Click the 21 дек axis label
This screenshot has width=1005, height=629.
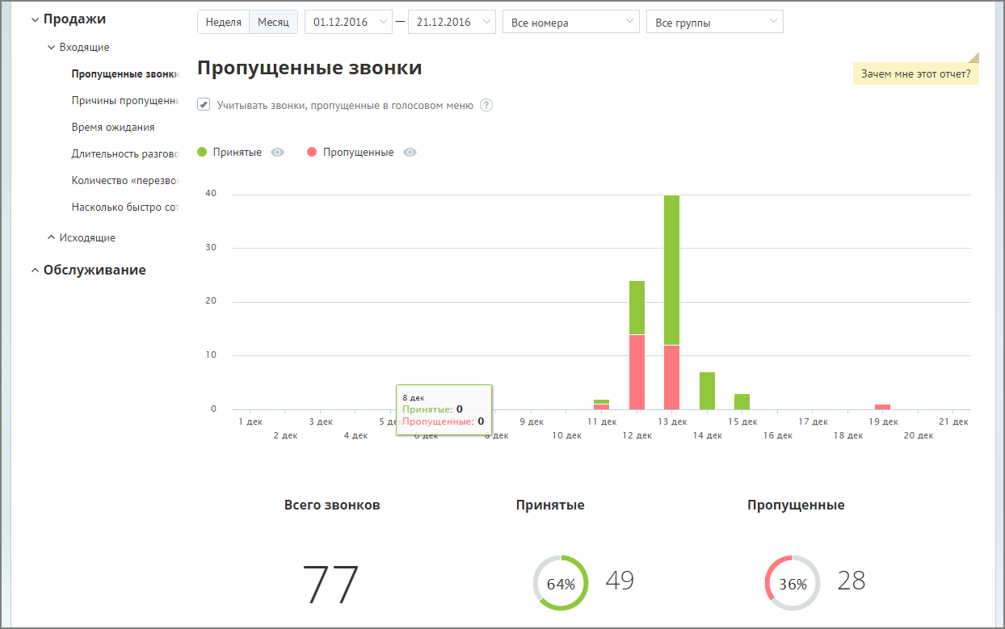coord(953,421)
